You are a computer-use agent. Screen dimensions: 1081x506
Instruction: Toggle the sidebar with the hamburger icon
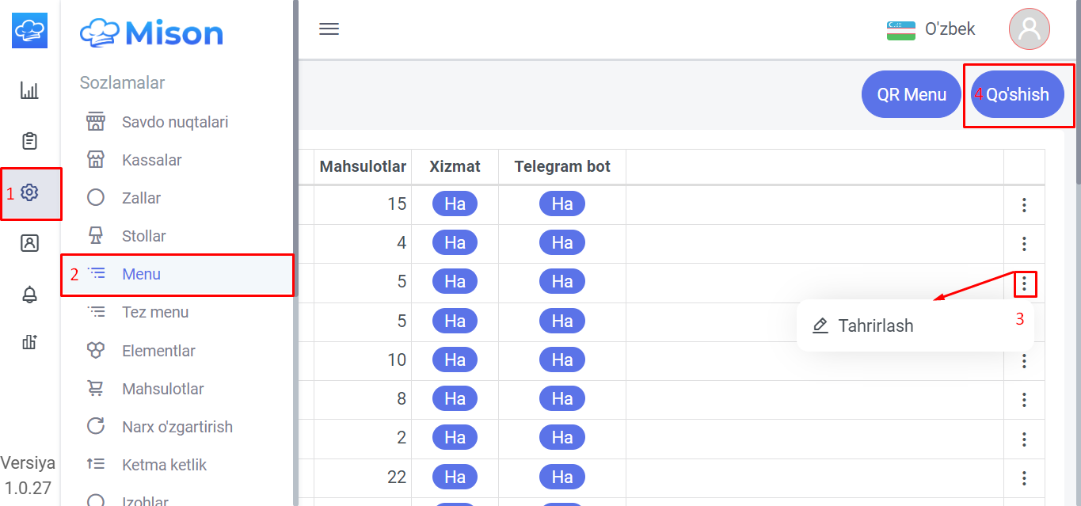[x=329, y=29]
